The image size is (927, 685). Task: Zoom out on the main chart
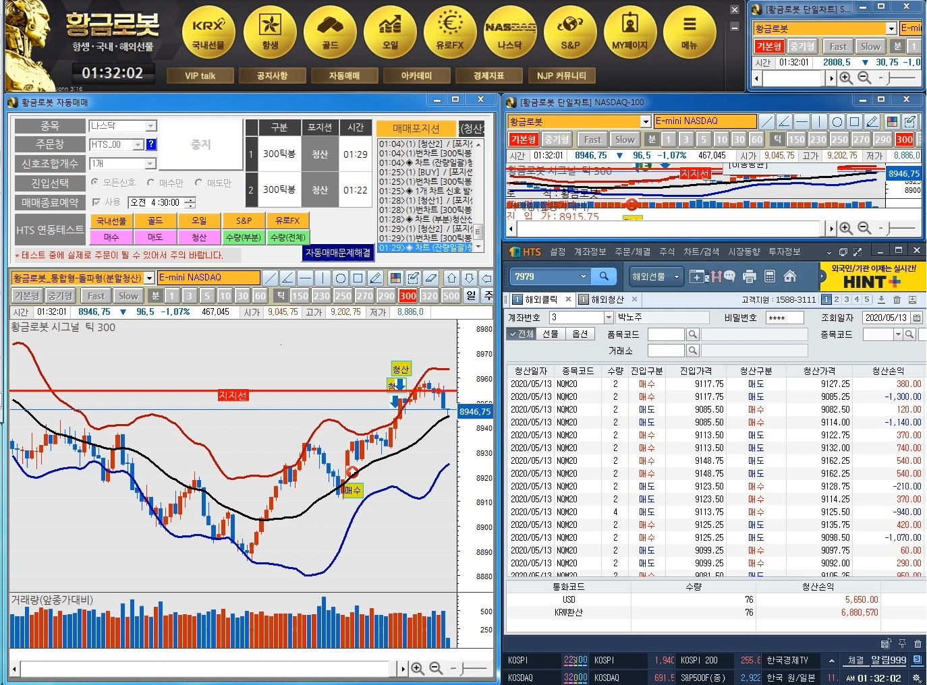(x=436, y=668)
